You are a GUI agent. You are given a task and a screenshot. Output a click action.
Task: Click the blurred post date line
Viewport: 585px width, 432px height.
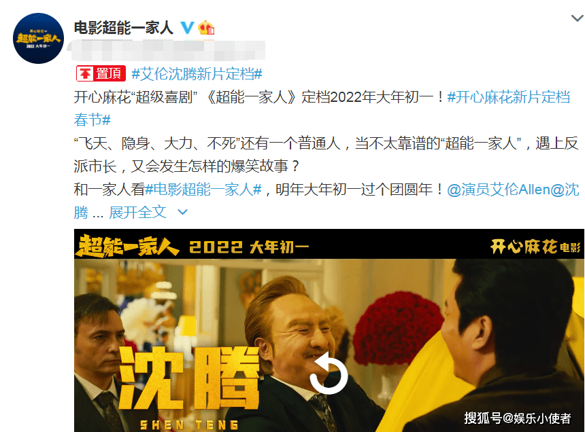167,51
